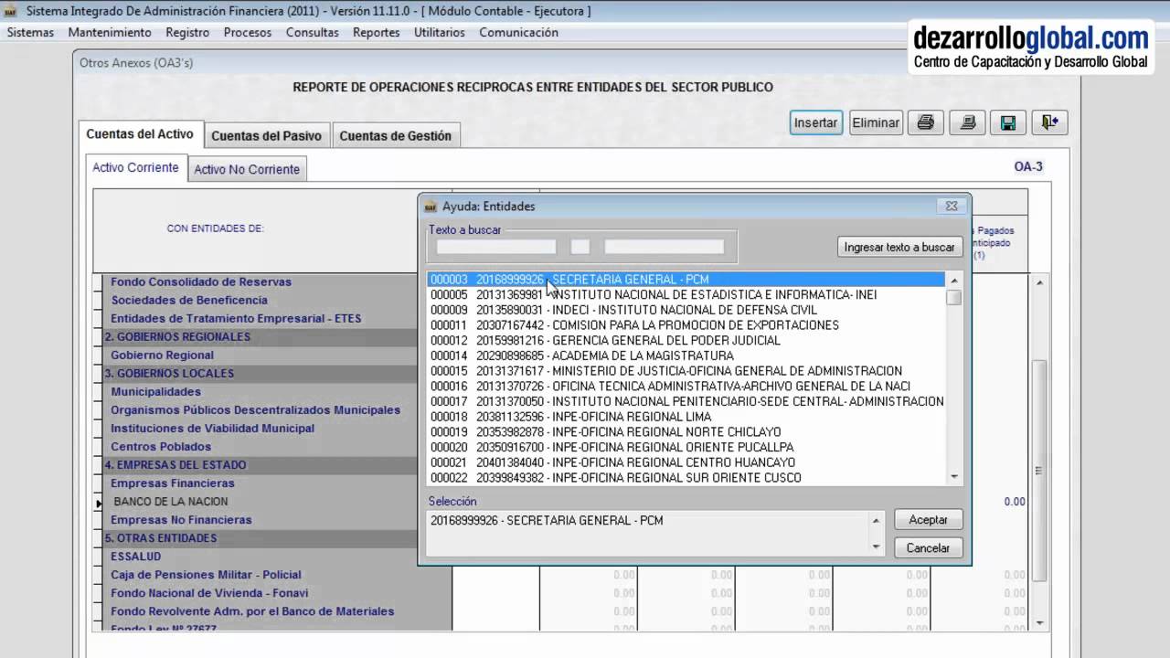Open the Consultas menu
This screenshot has height=658, width=1170.
click(x=313, y=32)
